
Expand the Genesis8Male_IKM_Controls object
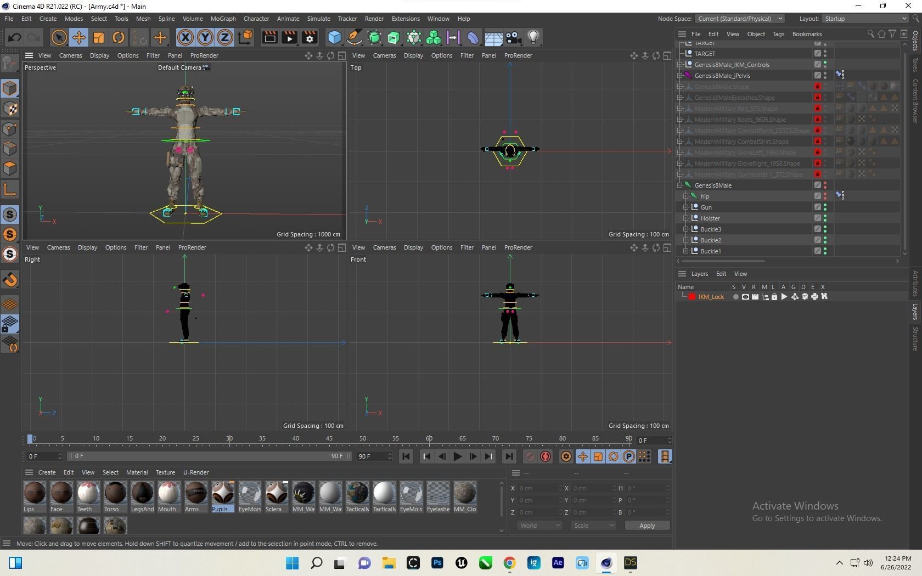pyautogui.click(x=680, y=65)
